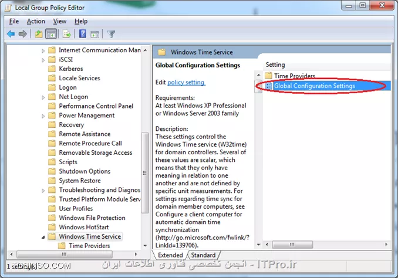This screenshot has width=398, height=278.
Task: Select System Restore in the tree
Action: click(80, 181)
